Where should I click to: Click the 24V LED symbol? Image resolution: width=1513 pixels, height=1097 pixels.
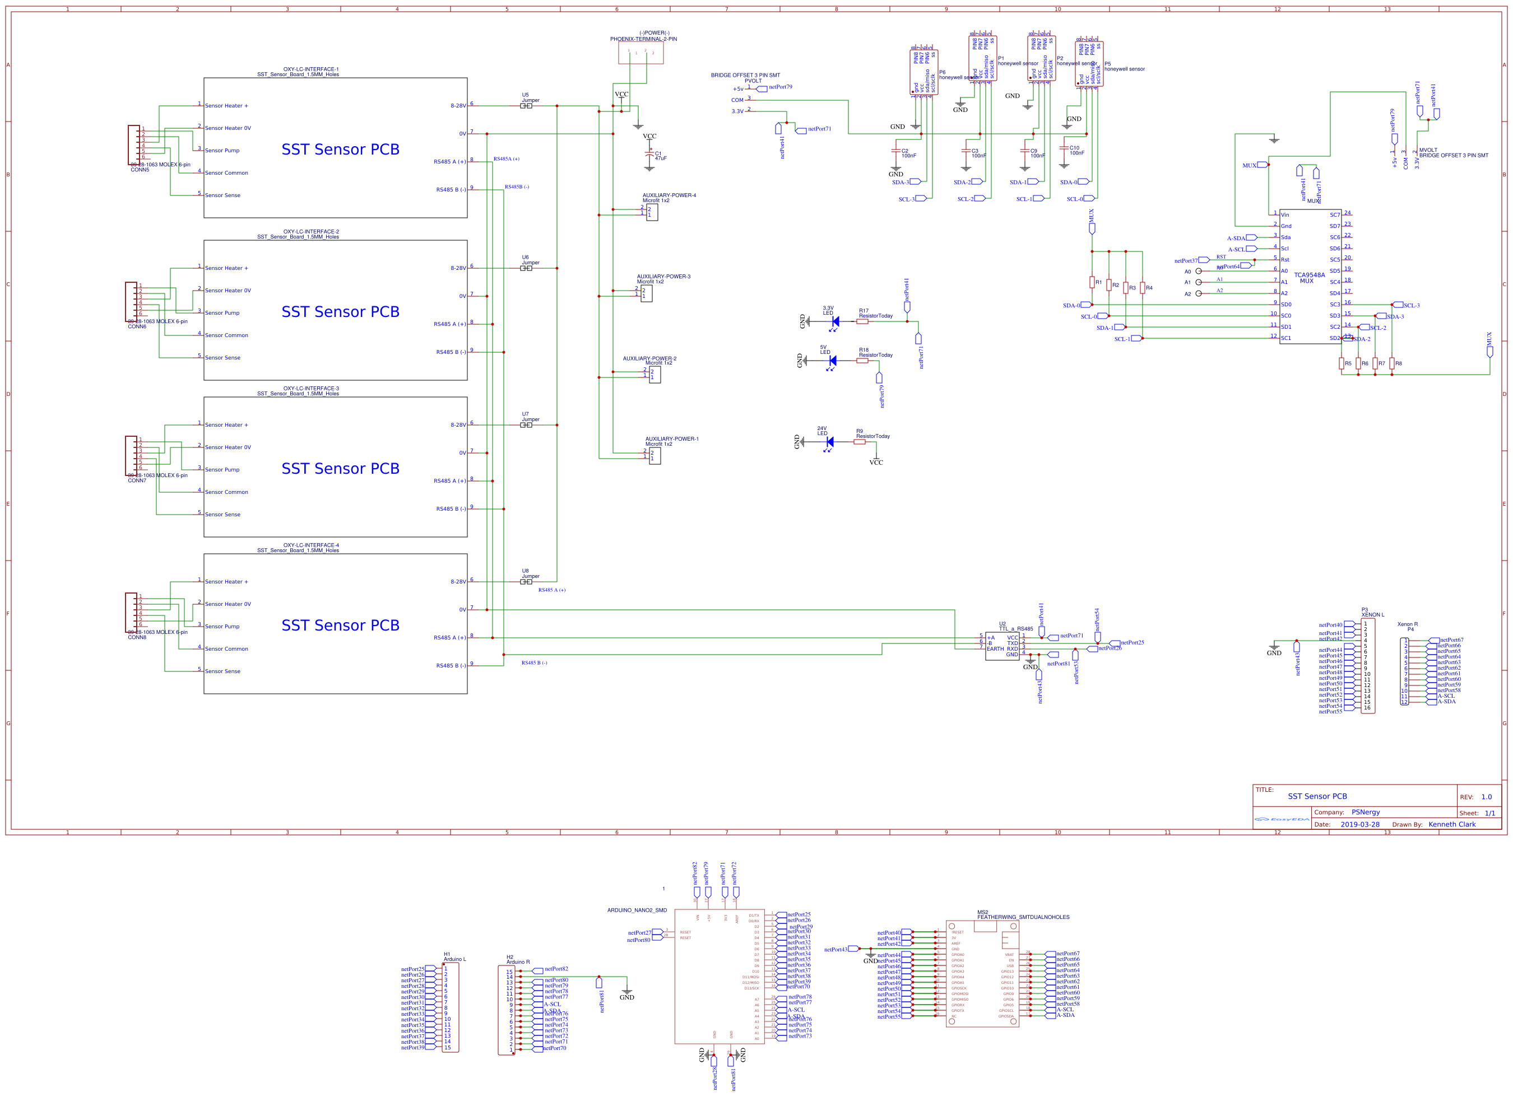[829, 442]
